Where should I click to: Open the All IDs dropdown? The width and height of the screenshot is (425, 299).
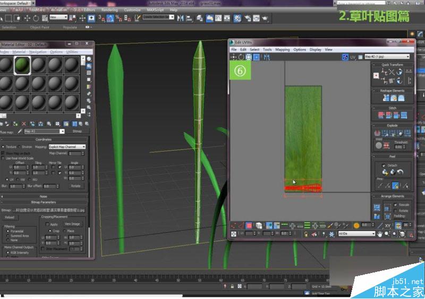click(x=356, y=234)
